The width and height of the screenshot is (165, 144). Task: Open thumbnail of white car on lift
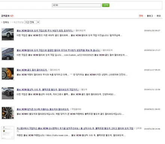click(8, 34)
